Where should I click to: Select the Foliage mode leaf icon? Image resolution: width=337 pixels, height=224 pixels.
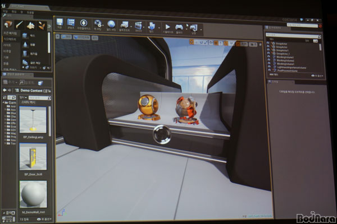tap(42, 26)
